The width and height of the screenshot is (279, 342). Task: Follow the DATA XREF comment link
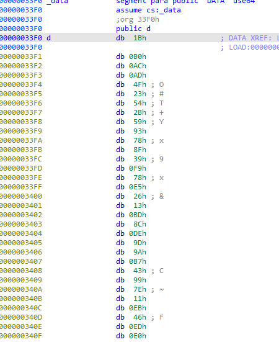(x=250, y=38)
